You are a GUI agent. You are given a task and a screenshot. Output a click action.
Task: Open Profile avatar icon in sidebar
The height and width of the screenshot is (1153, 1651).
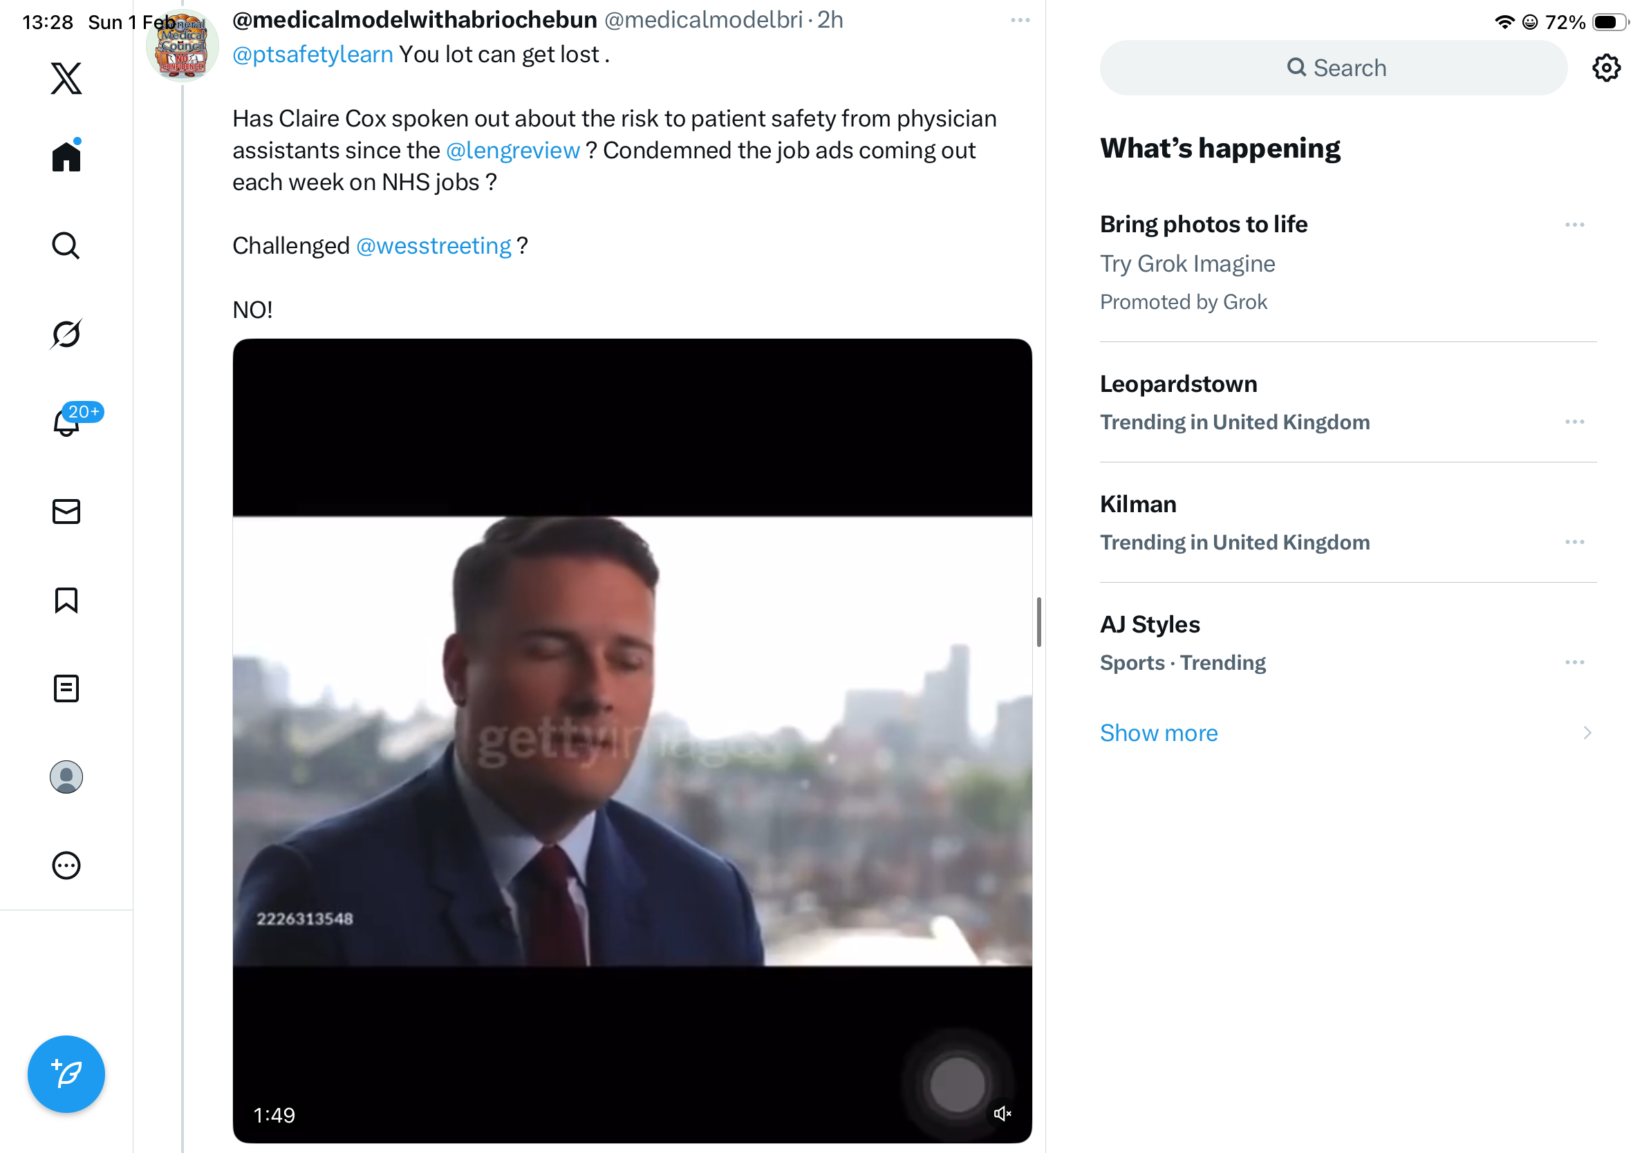66,777
